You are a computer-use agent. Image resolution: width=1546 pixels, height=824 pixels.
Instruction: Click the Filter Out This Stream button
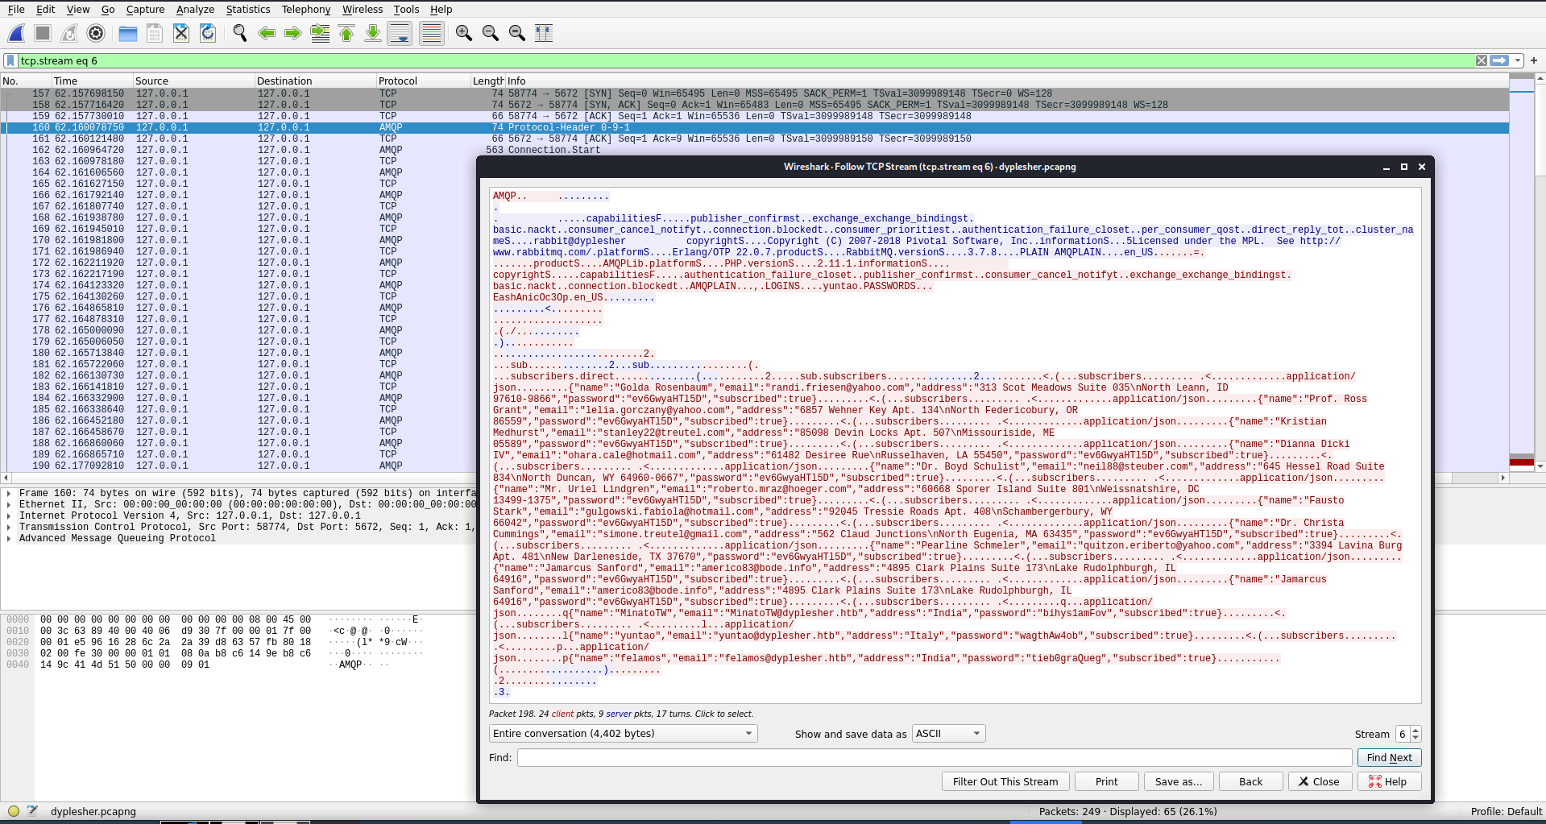point(1005,781)
